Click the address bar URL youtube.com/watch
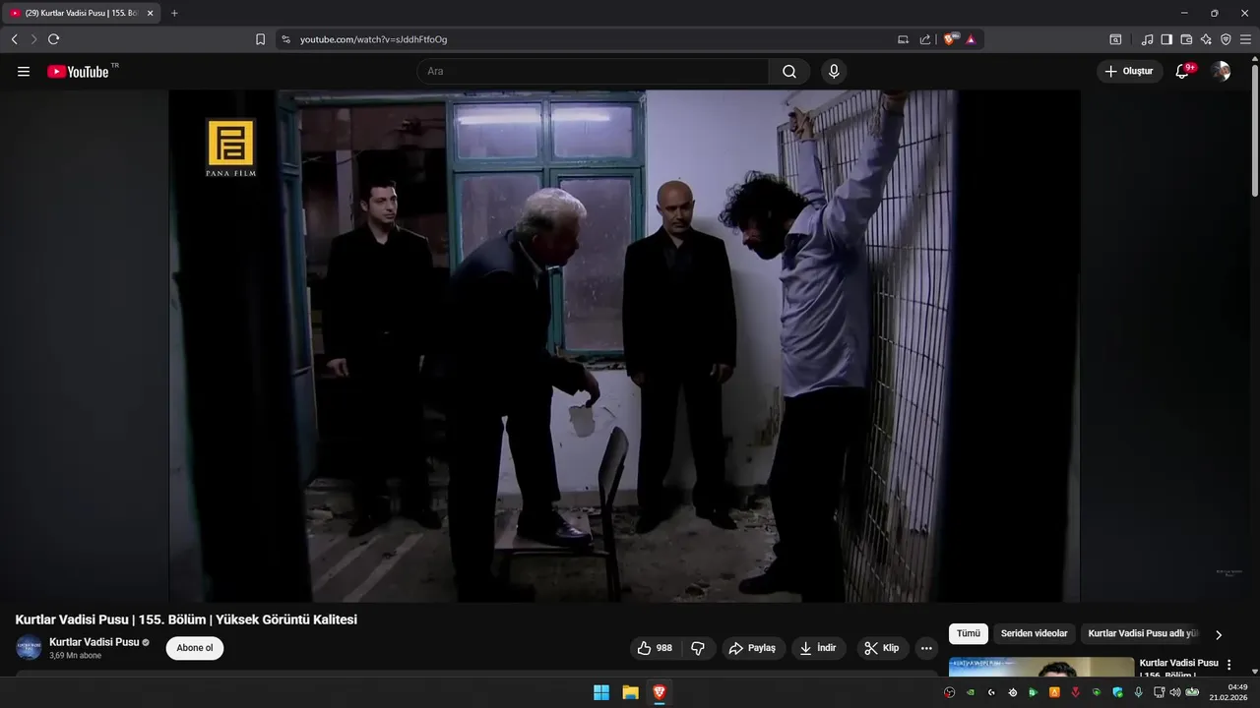Viewport: 1260px width, 708px height. tap(373, 39)
